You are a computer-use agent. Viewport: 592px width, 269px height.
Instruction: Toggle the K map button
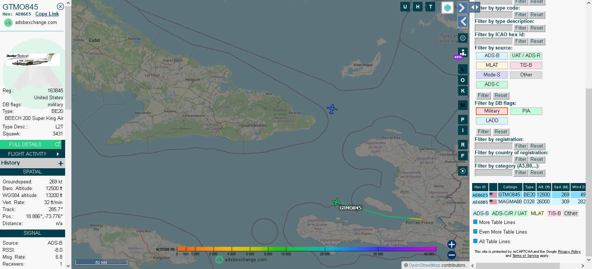[463, 91]
